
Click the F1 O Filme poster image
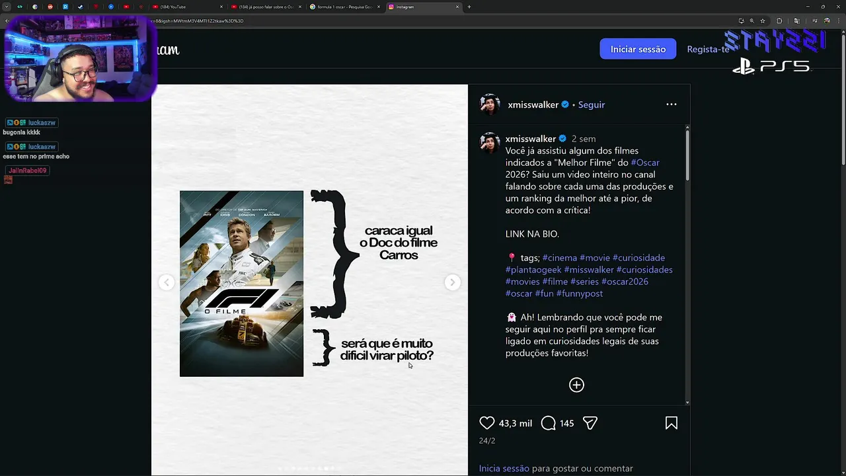pos(241,284)
